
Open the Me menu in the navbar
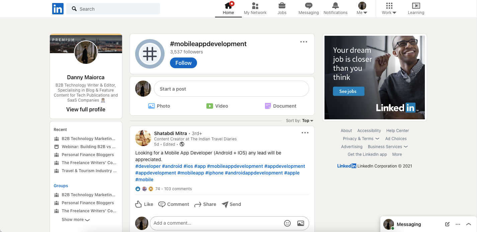[362, 8]
